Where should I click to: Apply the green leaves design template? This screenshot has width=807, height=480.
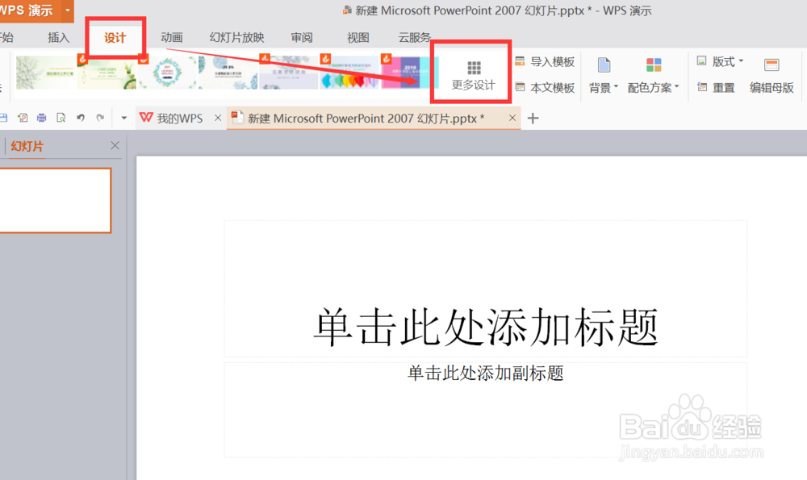(x=46, y=72)
